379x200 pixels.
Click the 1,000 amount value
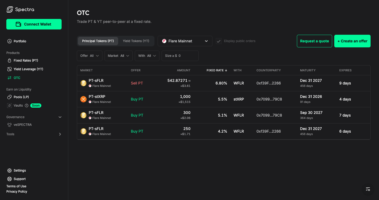coord(185,97)
